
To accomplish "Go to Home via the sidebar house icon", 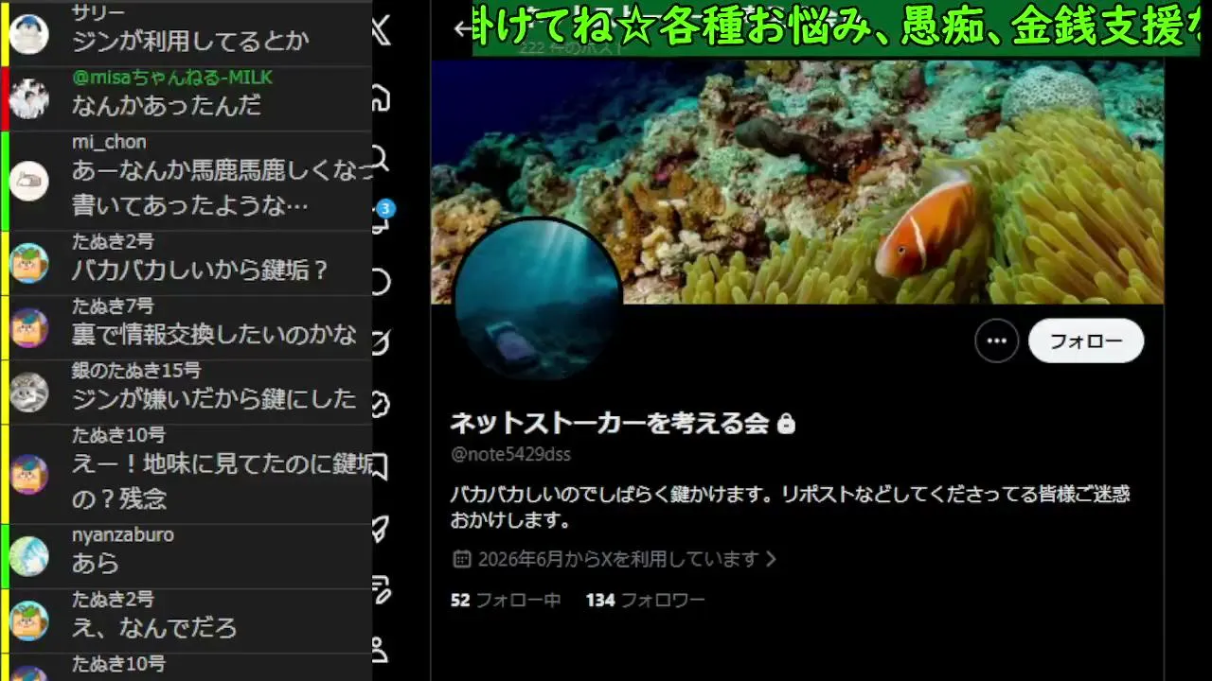I will pyautogui.click(x=382, y=96).
